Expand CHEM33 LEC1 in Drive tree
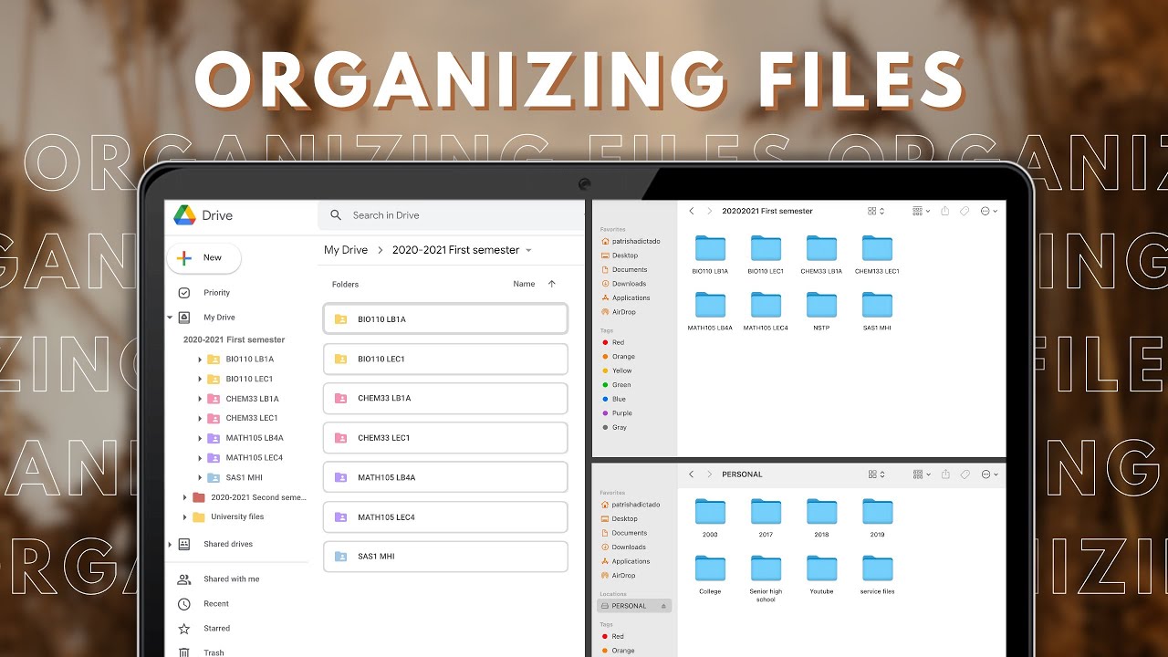The width and height of the screenshot is (1168, 657). click(200, 419)
